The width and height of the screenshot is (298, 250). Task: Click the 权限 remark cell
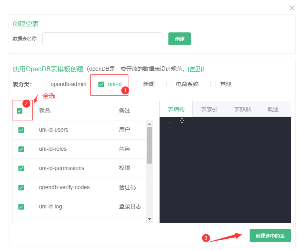pyautogui.click(x=124, y=168)
